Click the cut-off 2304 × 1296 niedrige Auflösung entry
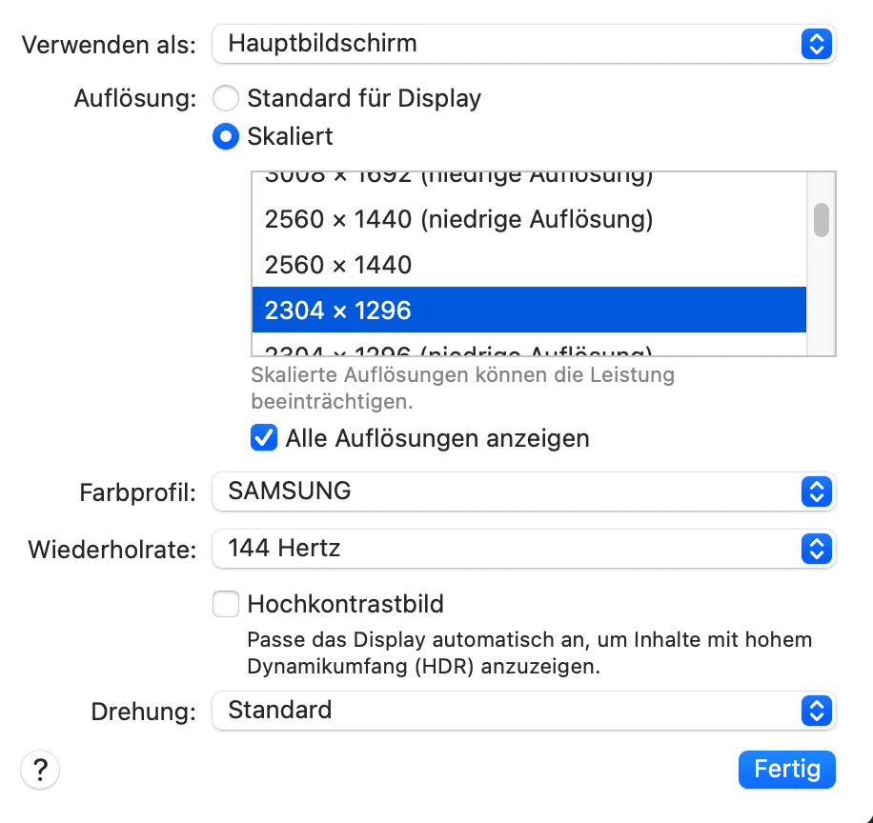The width and height of the screenshot is (873, 823). point(529,349)
